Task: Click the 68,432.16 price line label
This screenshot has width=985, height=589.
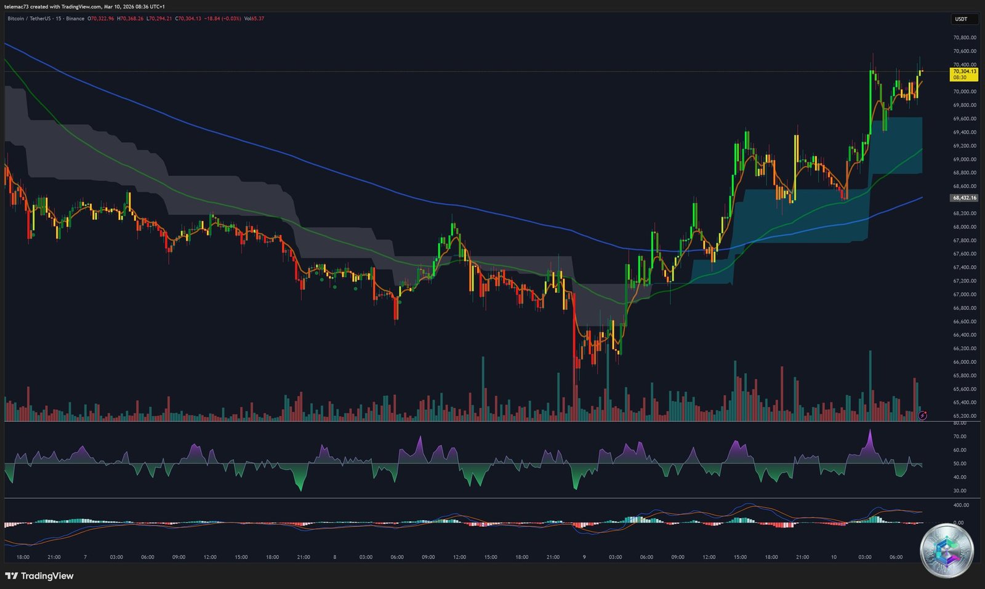Action: point(964,198)
